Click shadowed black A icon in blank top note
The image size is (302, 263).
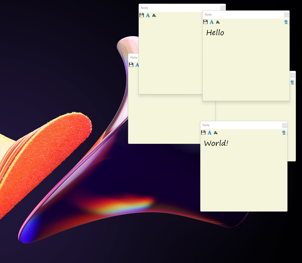click(x=154, y=15)
